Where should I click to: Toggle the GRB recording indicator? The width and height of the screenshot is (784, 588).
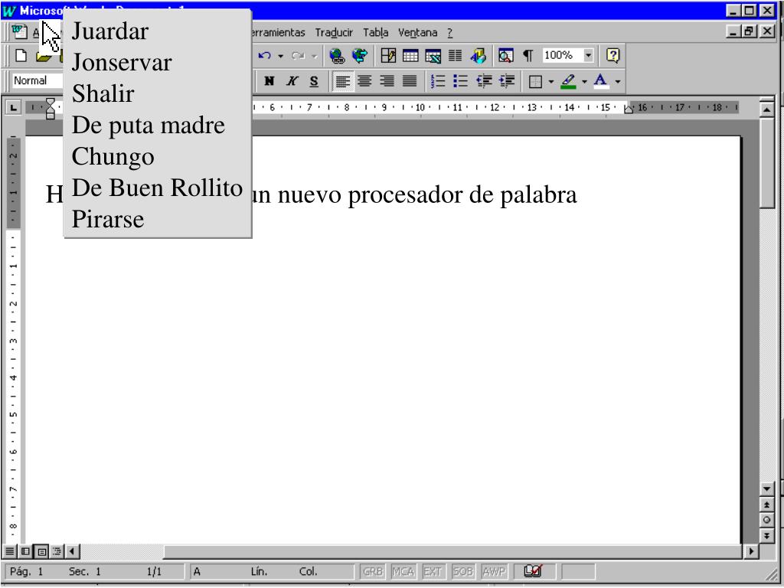(373, 571)
